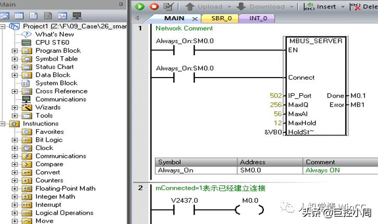Open System Block in the project tree
This screenshot has width=378, height=224.
[56, 83]
